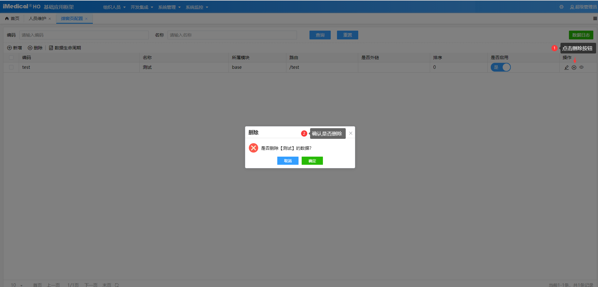The height and width of the screenshot is (287, 598).
Task: Click the 新增 add toolbar button
Action: [14, 48]
